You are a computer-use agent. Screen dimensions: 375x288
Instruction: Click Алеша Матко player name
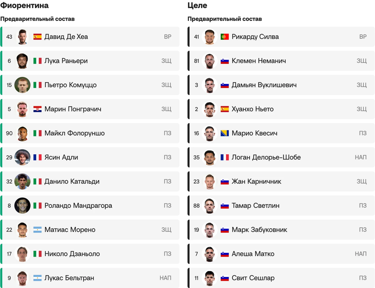tap(253, 254)
